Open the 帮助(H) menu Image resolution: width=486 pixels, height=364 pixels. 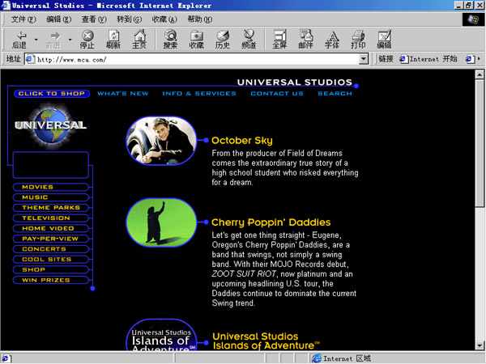[x=200, y=19]
